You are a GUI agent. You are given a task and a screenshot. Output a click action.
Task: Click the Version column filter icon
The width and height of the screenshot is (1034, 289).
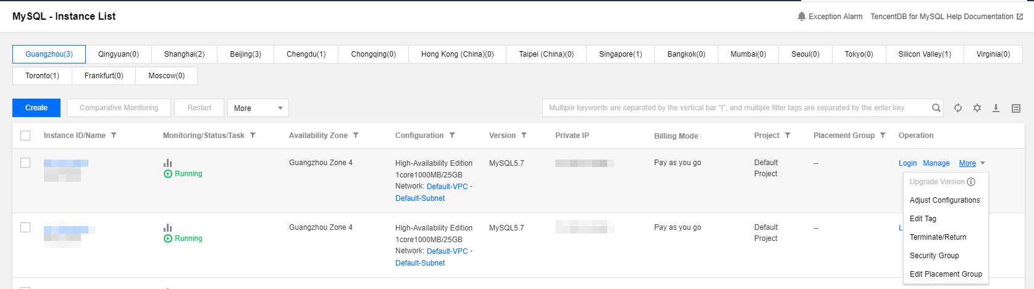click(524, 136)
